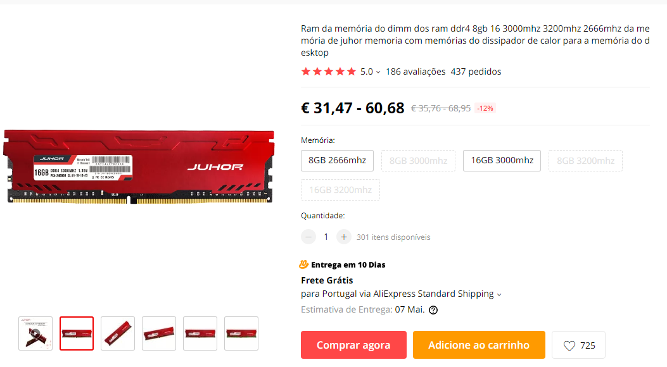Click the 10-day delivery badge icon
The width and height of the screenshot is (667, 367).
tap(303, 264)
